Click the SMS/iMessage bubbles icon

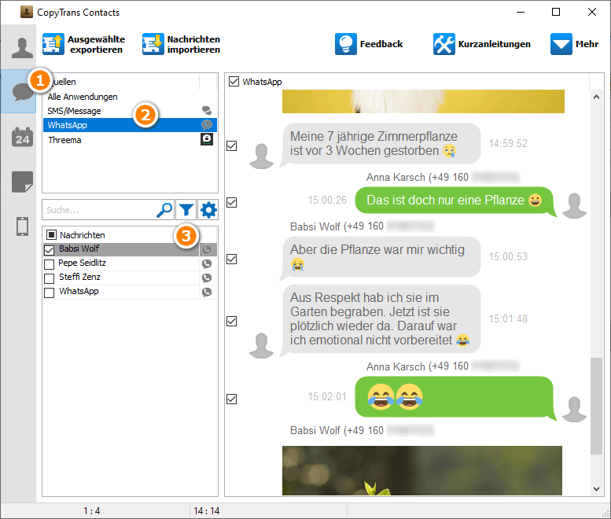coord(207,111)
